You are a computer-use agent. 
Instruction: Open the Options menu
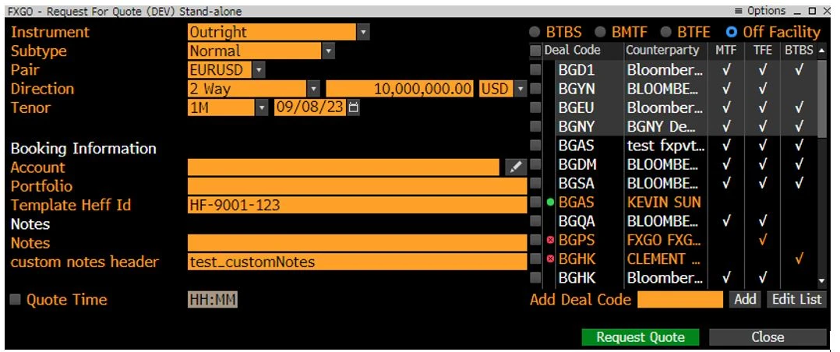(760, 11)
